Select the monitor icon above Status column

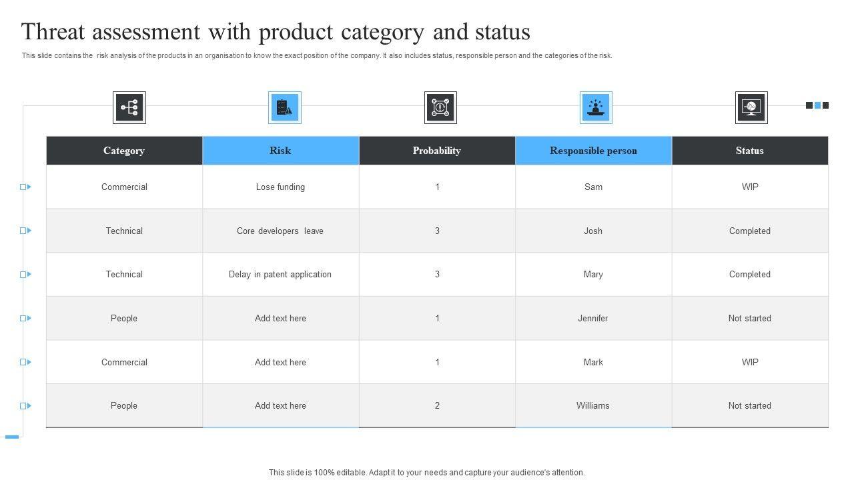(x=751, y=107)
